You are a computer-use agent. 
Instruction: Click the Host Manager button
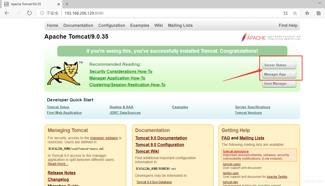tap(279, 84)
